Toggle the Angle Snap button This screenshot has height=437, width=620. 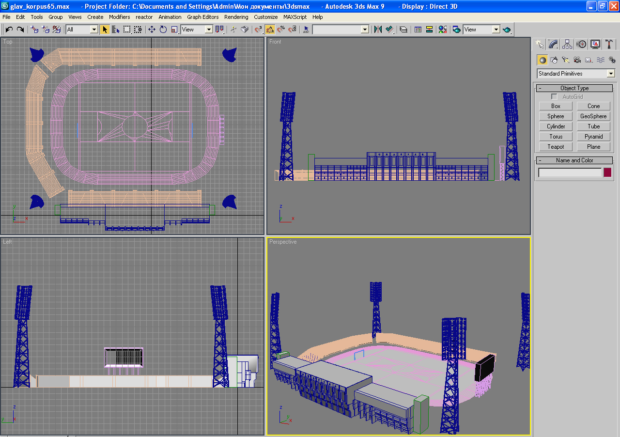(270, 30)
